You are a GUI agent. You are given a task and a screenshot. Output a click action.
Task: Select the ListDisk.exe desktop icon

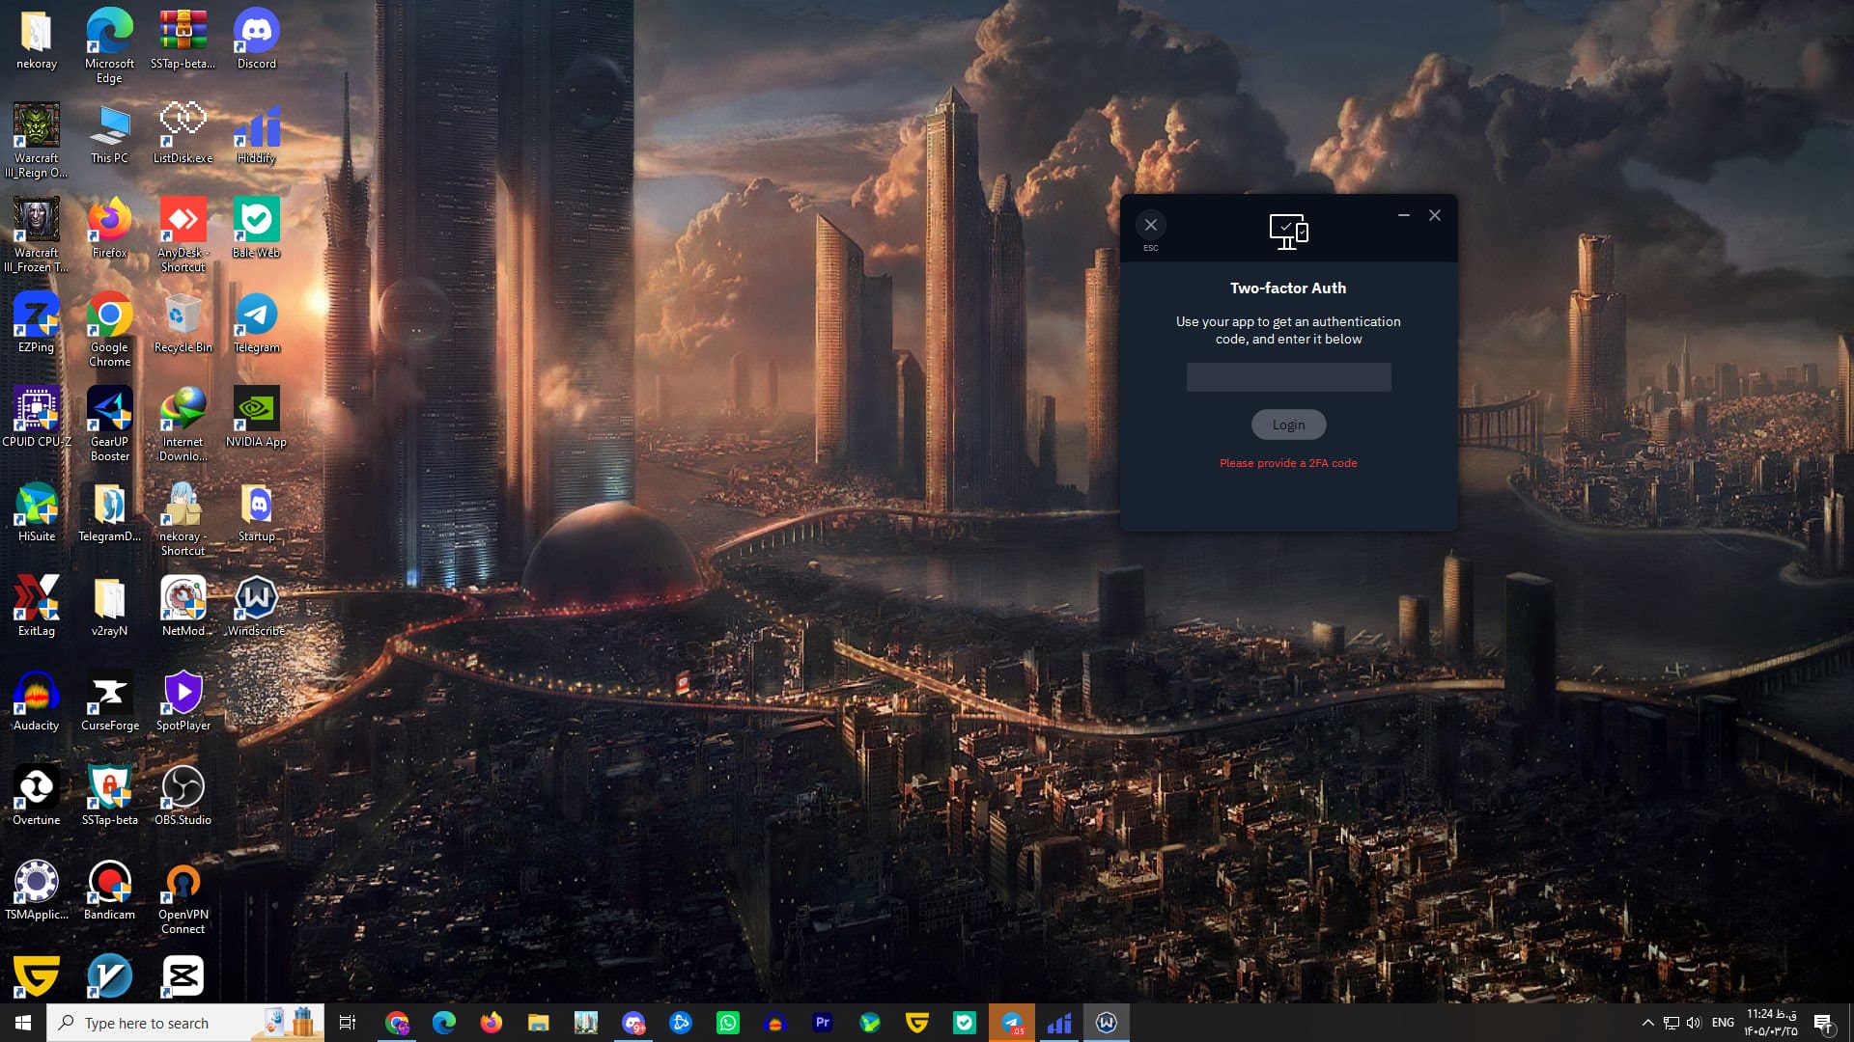click(183, 135)
